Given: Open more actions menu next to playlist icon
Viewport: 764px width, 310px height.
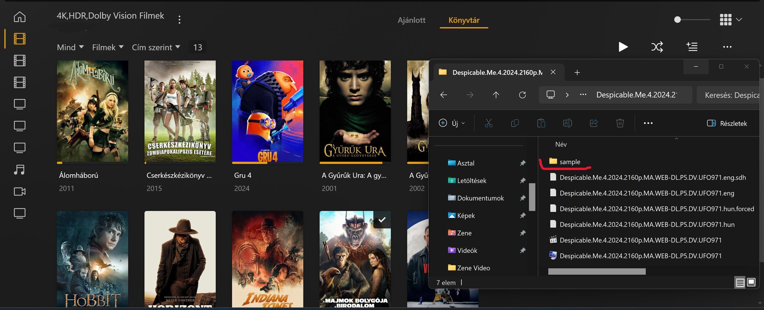Looking at the screenshot, I should click(727, 47).
